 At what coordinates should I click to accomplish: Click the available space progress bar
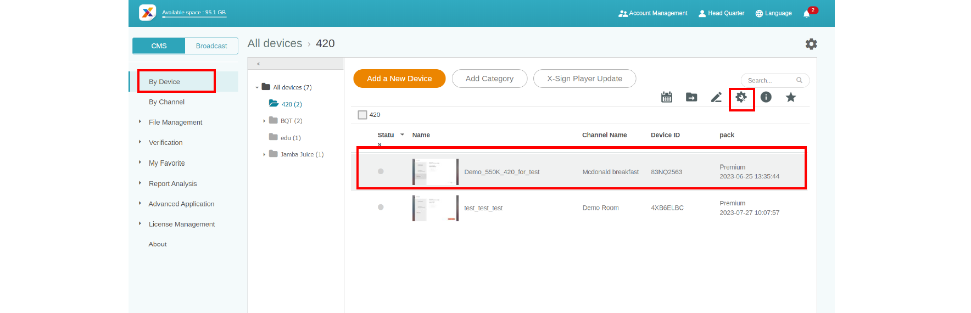point(194,17)
